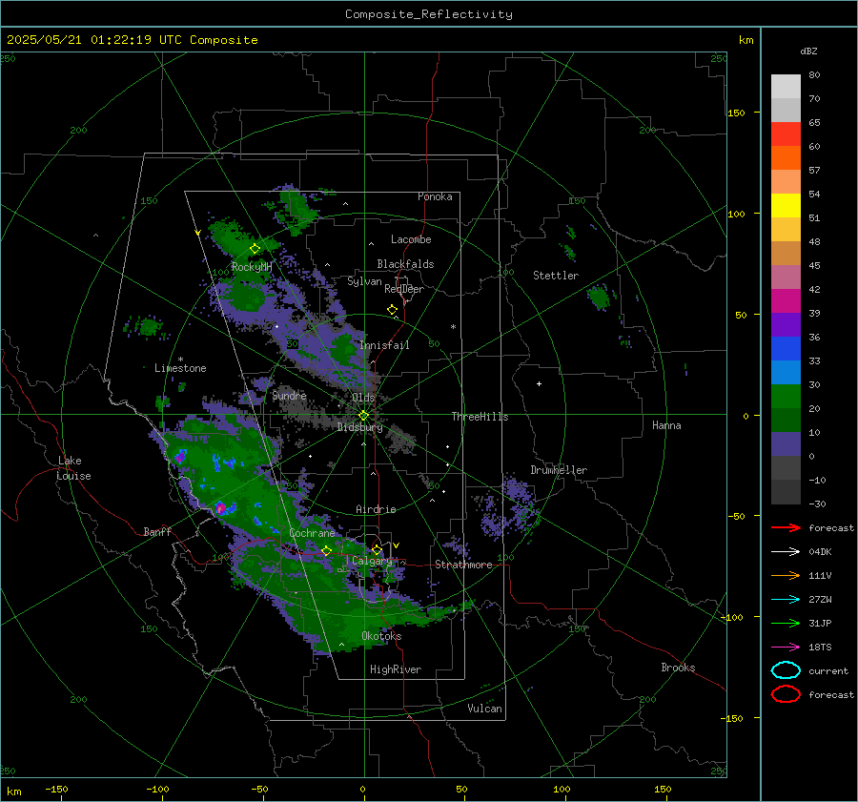The image size is (858, 802).
Task: Click the red forecast ellipse icon
Action: [x=786, y=694]
